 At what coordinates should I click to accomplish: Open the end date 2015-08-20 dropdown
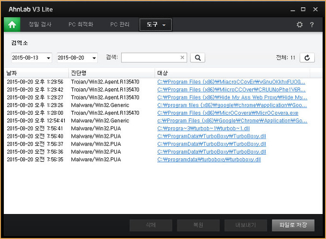(x=94, y=58)
